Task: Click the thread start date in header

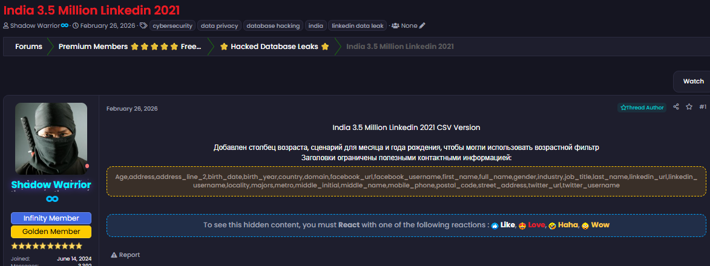Action: tap(108, 26)
